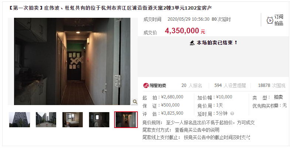Click 查看竞买公告中的说明 payment note
290x148 pixels.
click(x=197, y=130)
